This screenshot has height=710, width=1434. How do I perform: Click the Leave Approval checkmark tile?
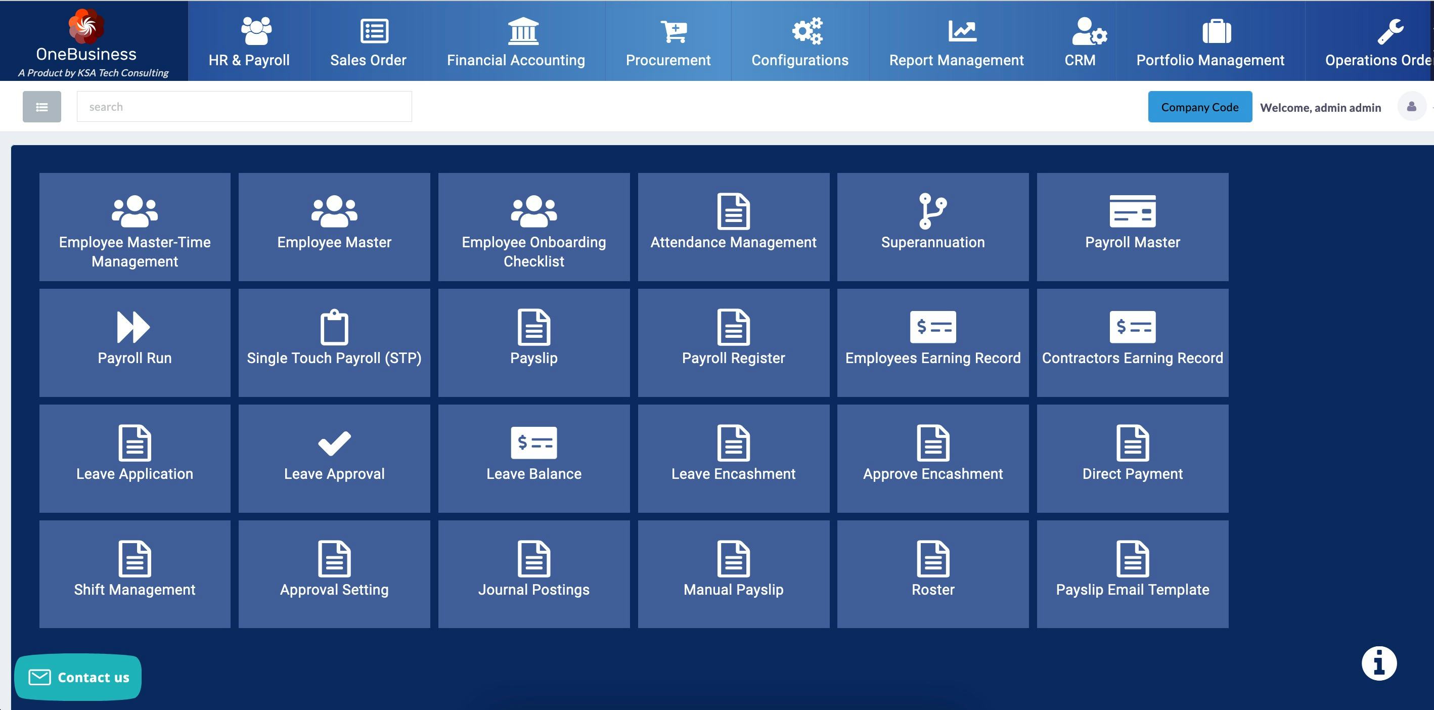(334, 458)
